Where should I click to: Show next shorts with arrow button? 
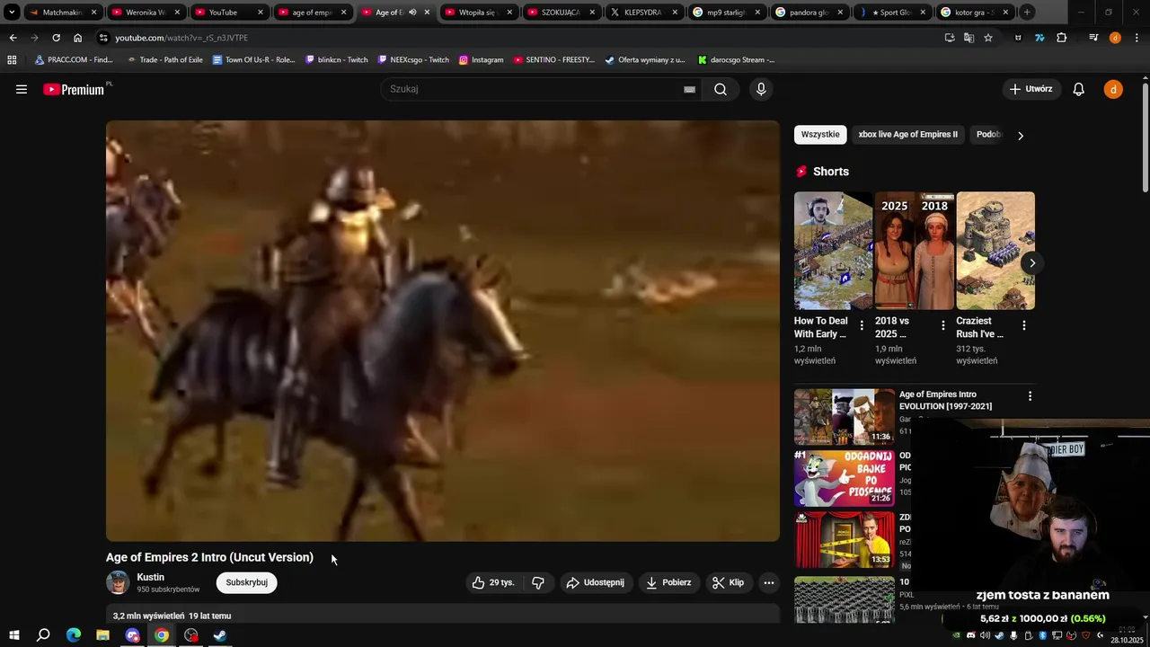pos(1032,263)
